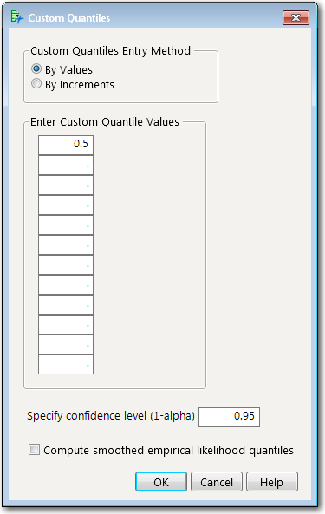Click the seventh quantile value field
Viewport: 325px width, 514px height.
66,265
